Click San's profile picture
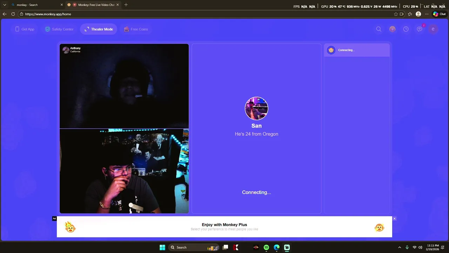Viewport: 449px width, 253px height. click(x=256, y=109)
